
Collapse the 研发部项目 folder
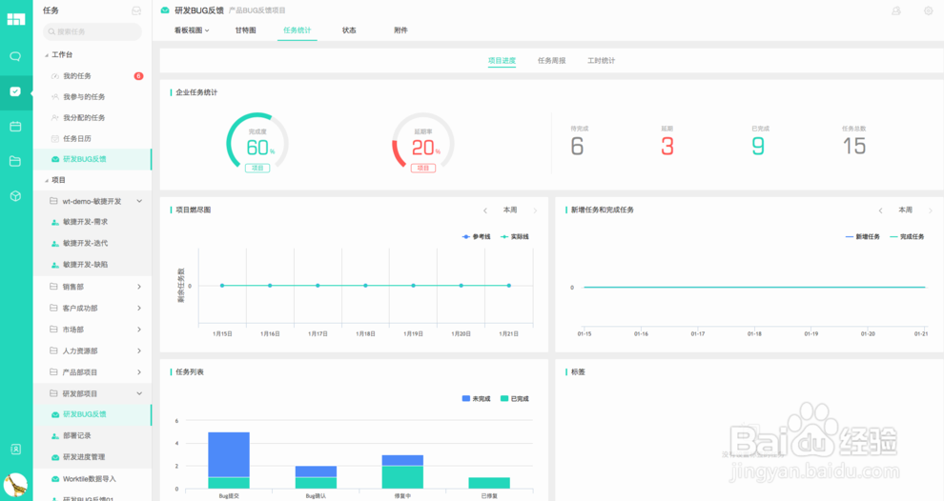coord(139,393)
